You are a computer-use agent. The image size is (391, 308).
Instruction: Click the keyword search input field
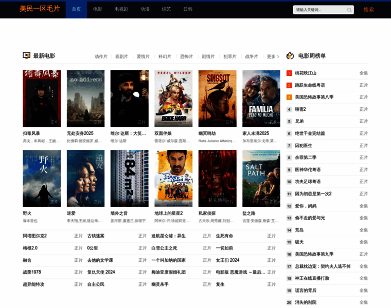[319, 10]
